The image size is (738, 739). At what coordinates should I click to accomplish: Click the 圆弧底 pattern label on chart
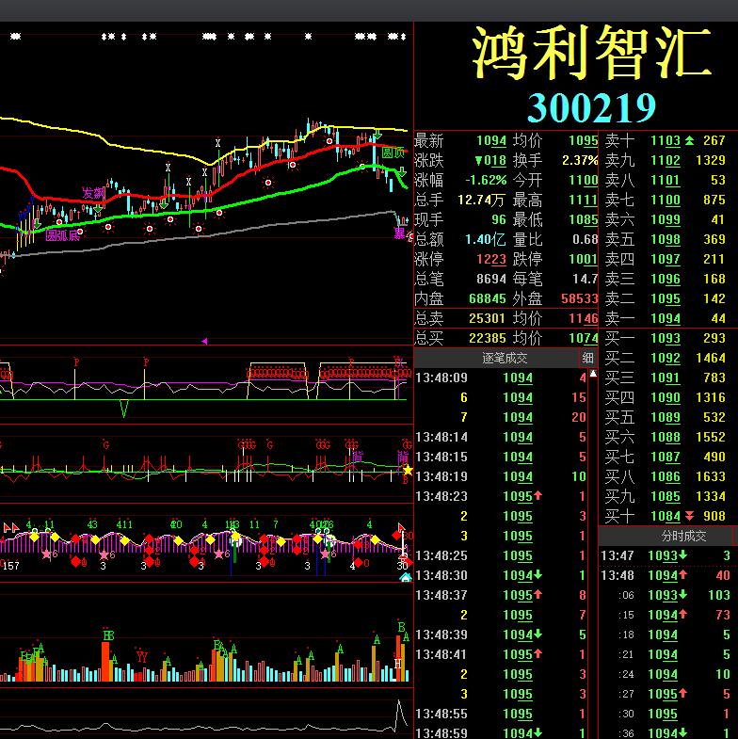pyautogui.click(x=62, y=235)
